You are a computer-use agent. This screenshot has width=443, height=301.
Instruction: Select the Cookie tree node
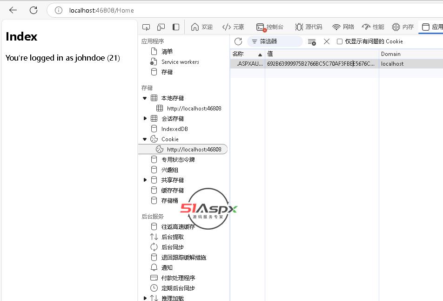(x=170, y=139)
